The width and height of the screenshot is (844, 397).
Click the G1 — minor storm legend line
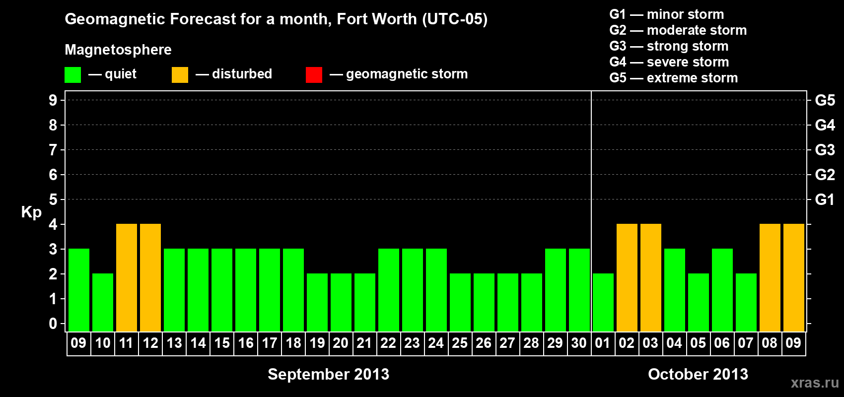(x=666, y=14)
